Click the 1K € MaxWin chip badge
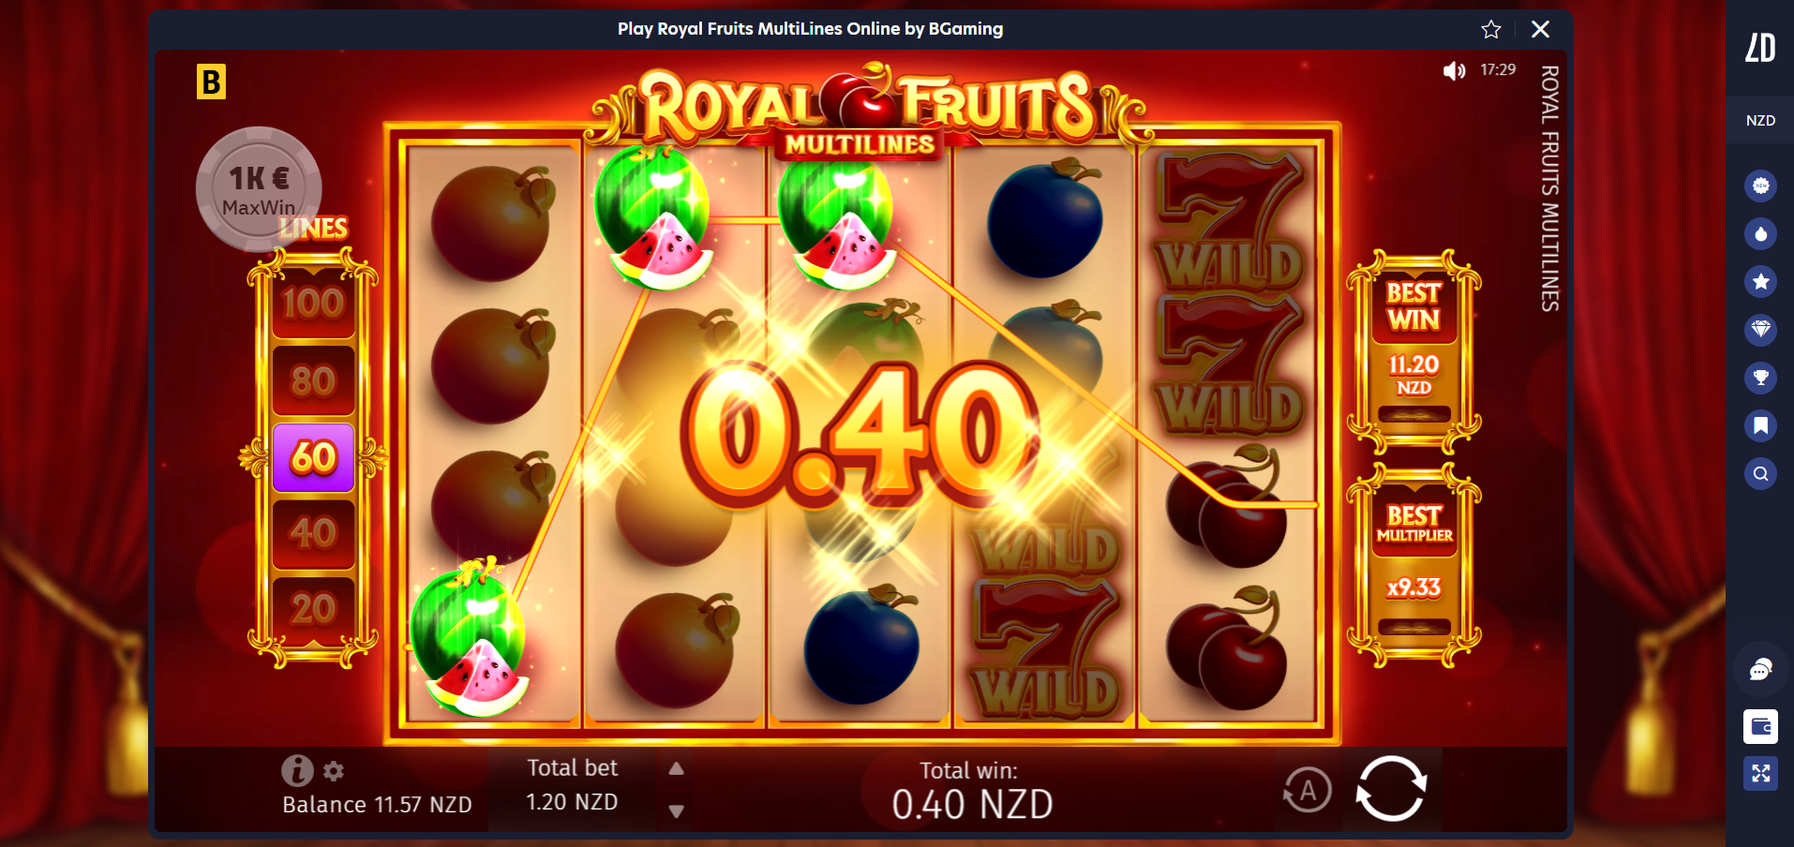Image resolution: width=1794 pixels, height=847 pixels. pyautogui.click(x=259, y=189)
